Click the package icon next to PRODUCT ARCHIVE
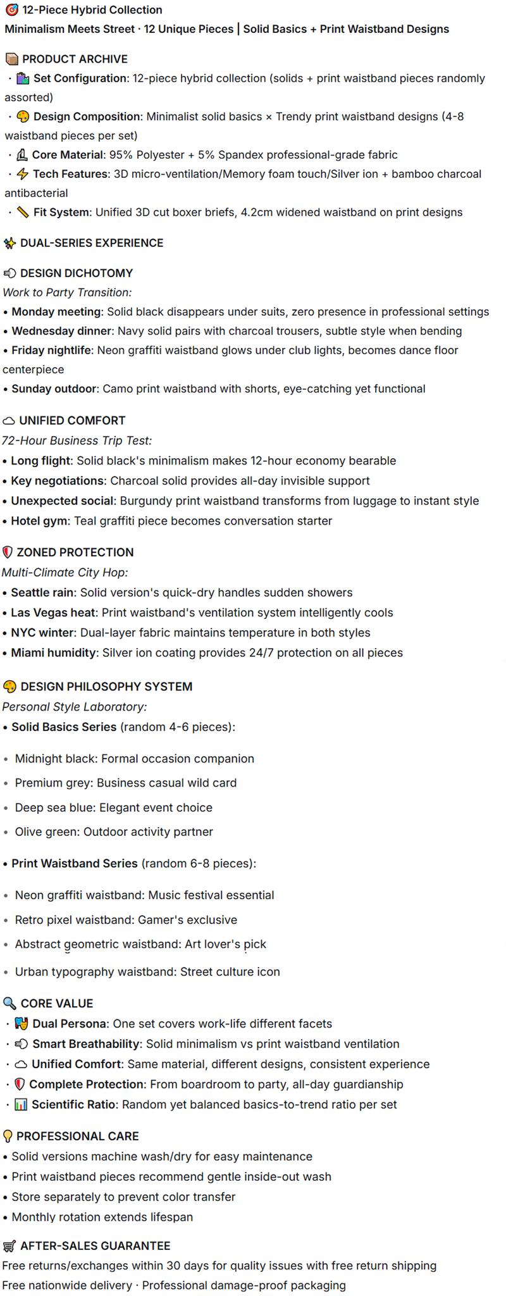This screenshot has height=1296, width=506. tap(11, 59)
